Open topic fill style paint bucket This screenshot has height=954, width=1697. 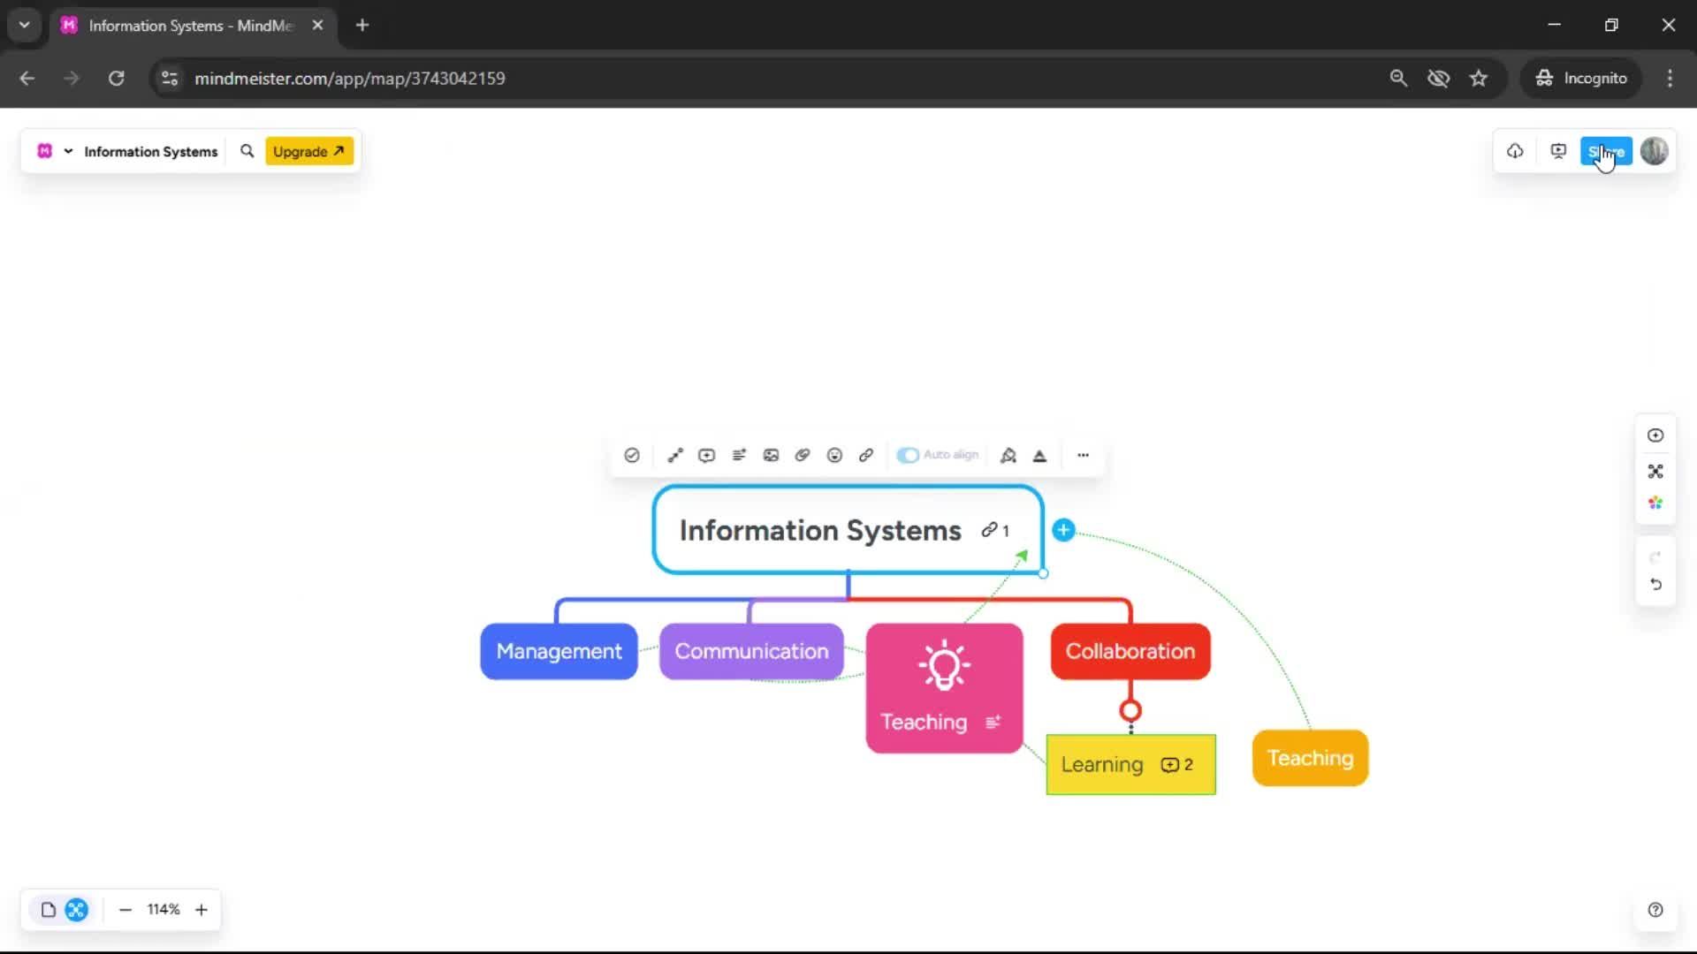pos(1008,455)
